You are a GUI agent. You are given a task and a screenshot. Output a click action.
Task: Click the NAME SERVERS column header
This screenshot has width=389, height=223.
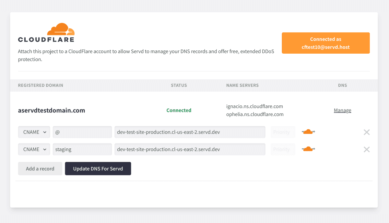[x=242, y=85]
